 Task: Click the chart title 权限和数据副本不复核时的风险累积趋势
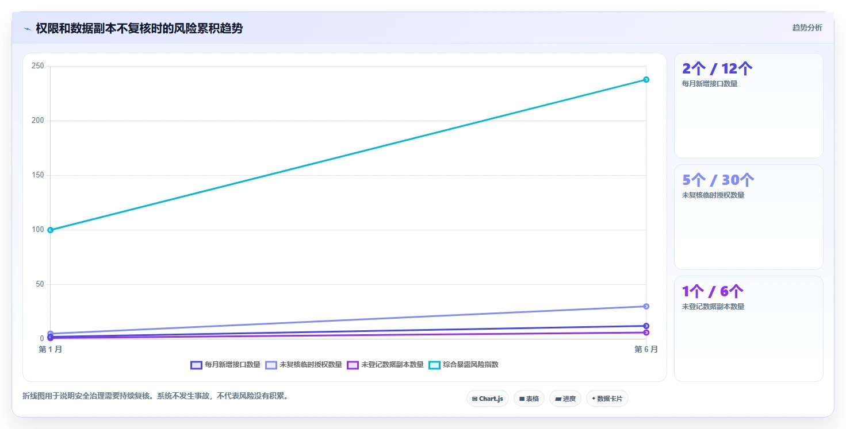pyautogui.click(x=139, y=29)
